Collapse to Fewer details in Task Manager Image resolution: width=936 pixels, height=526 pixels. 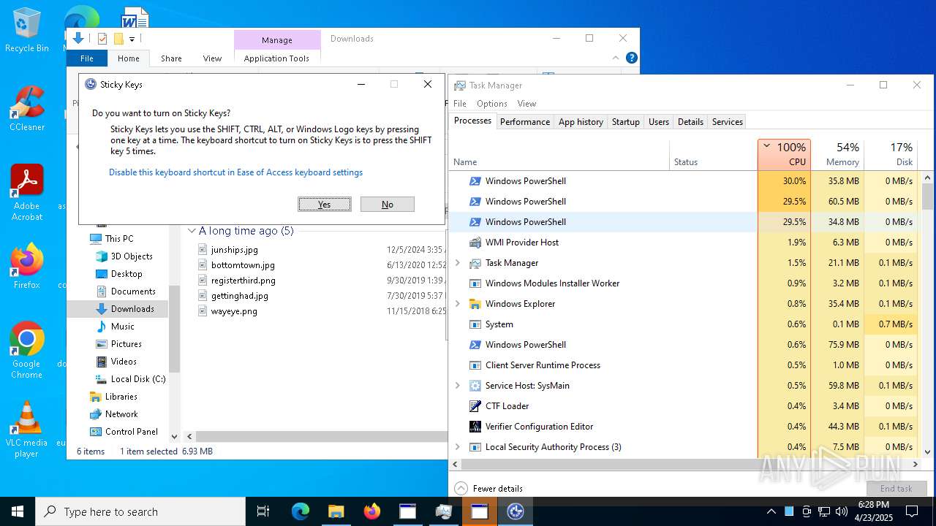[x=488, y=489]
